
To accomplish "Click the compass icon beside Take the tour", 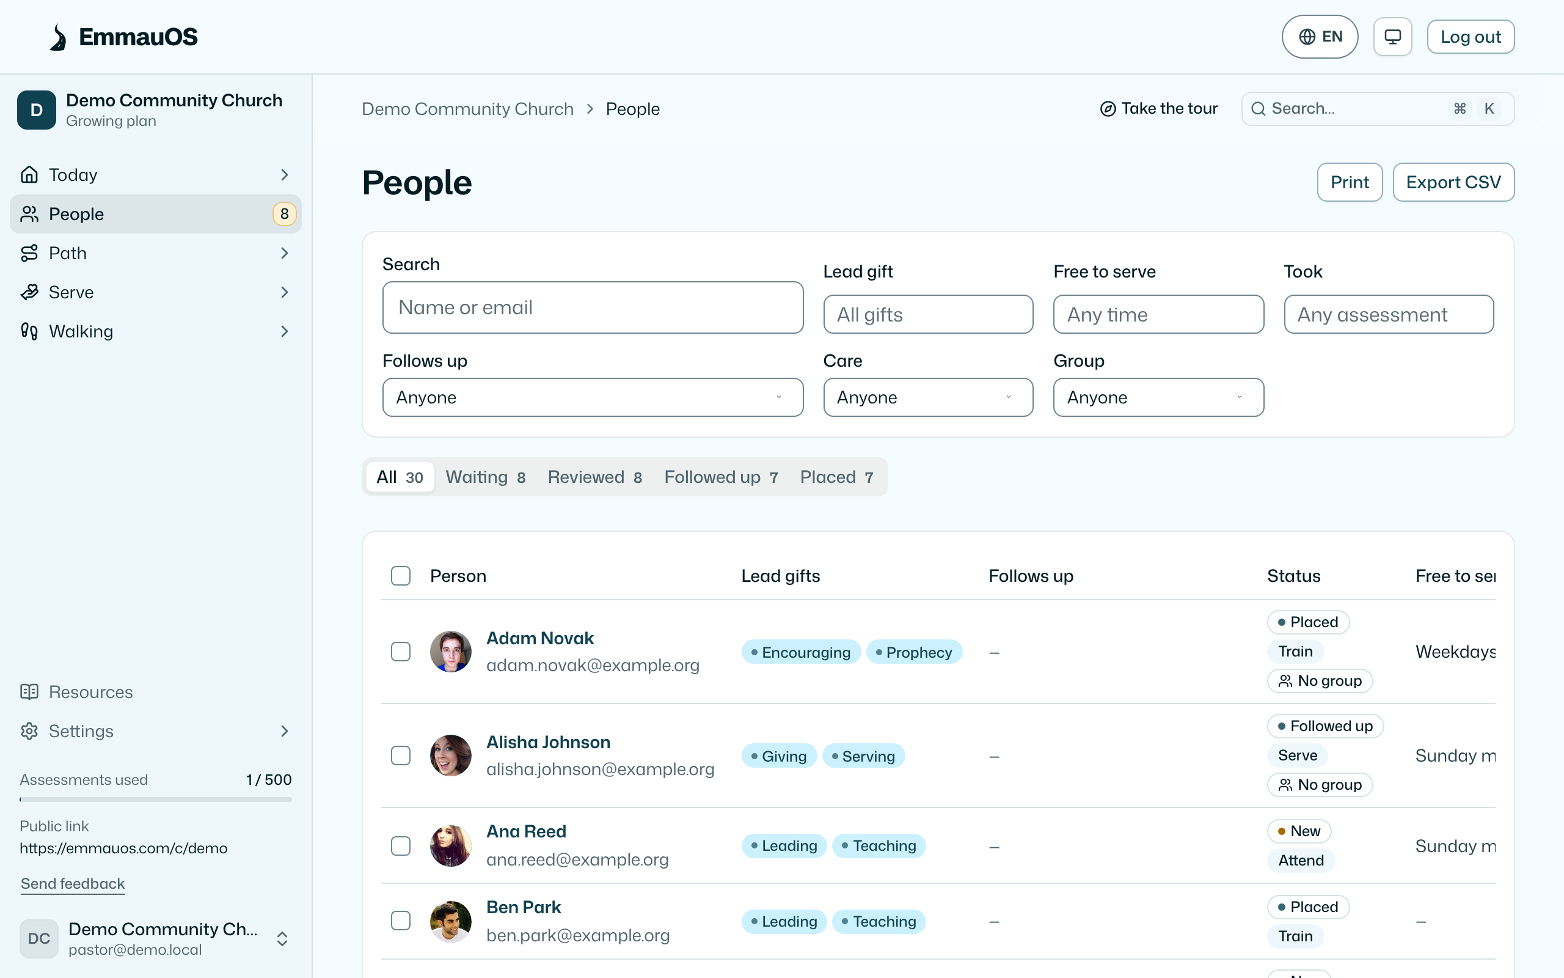I will pyautogui.click(x=1108, y=109).
